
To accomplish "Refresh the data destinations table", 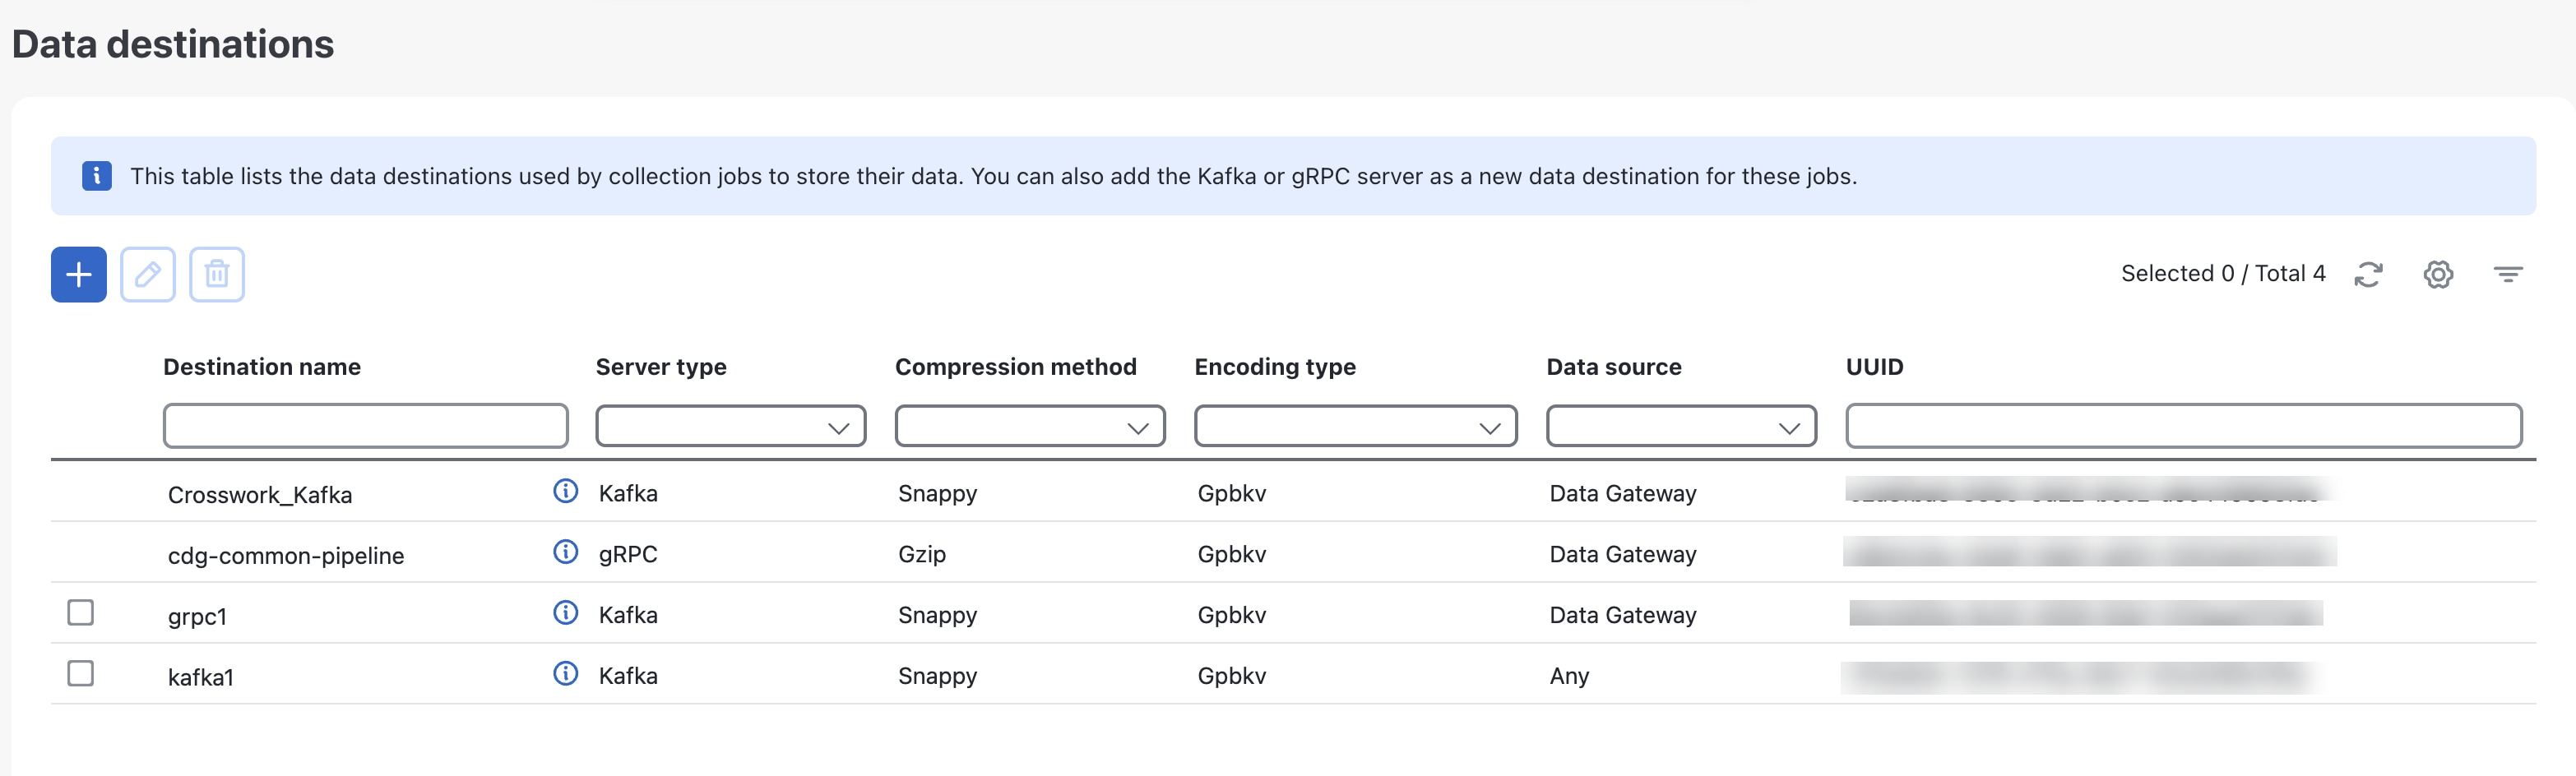I will 2368,274.
